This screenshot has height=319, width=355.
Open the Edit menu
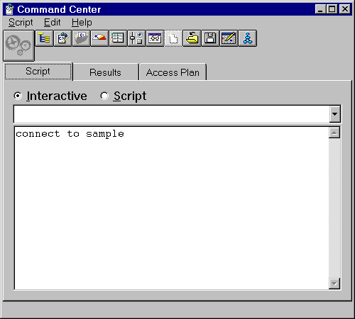(x=53, y=23)
